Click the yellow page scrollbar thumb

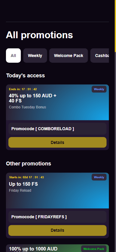[115, 26]
